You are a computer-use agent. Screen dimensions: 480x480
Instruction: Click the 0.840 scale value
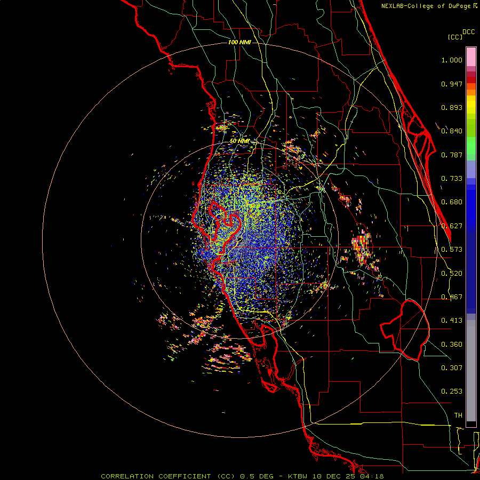(452, 131)
